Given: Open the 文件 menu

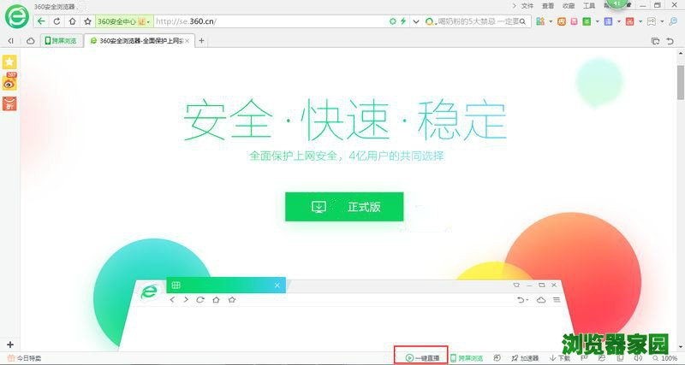Looking at the screenshot, I should tap(527, 5).
